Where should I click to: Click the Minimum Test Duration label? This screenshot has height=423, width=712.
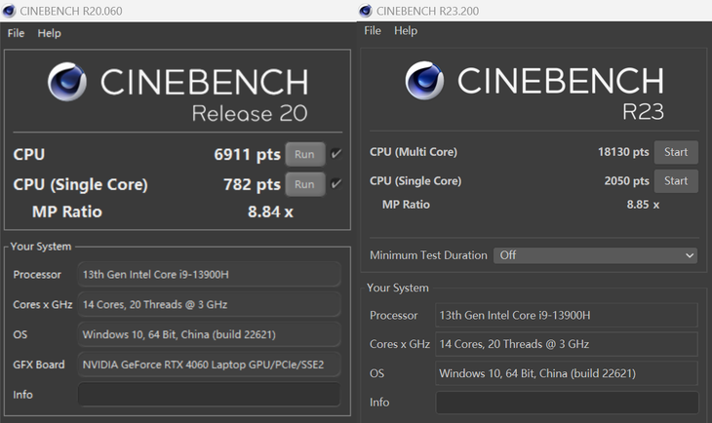[x=428, y=255]
